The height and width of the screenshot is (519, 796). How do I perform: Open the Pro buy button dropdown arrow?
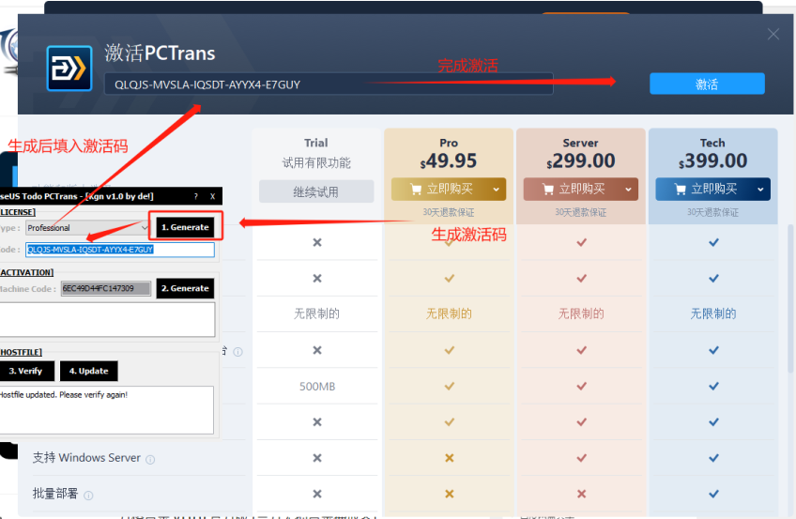pos(496,190)
